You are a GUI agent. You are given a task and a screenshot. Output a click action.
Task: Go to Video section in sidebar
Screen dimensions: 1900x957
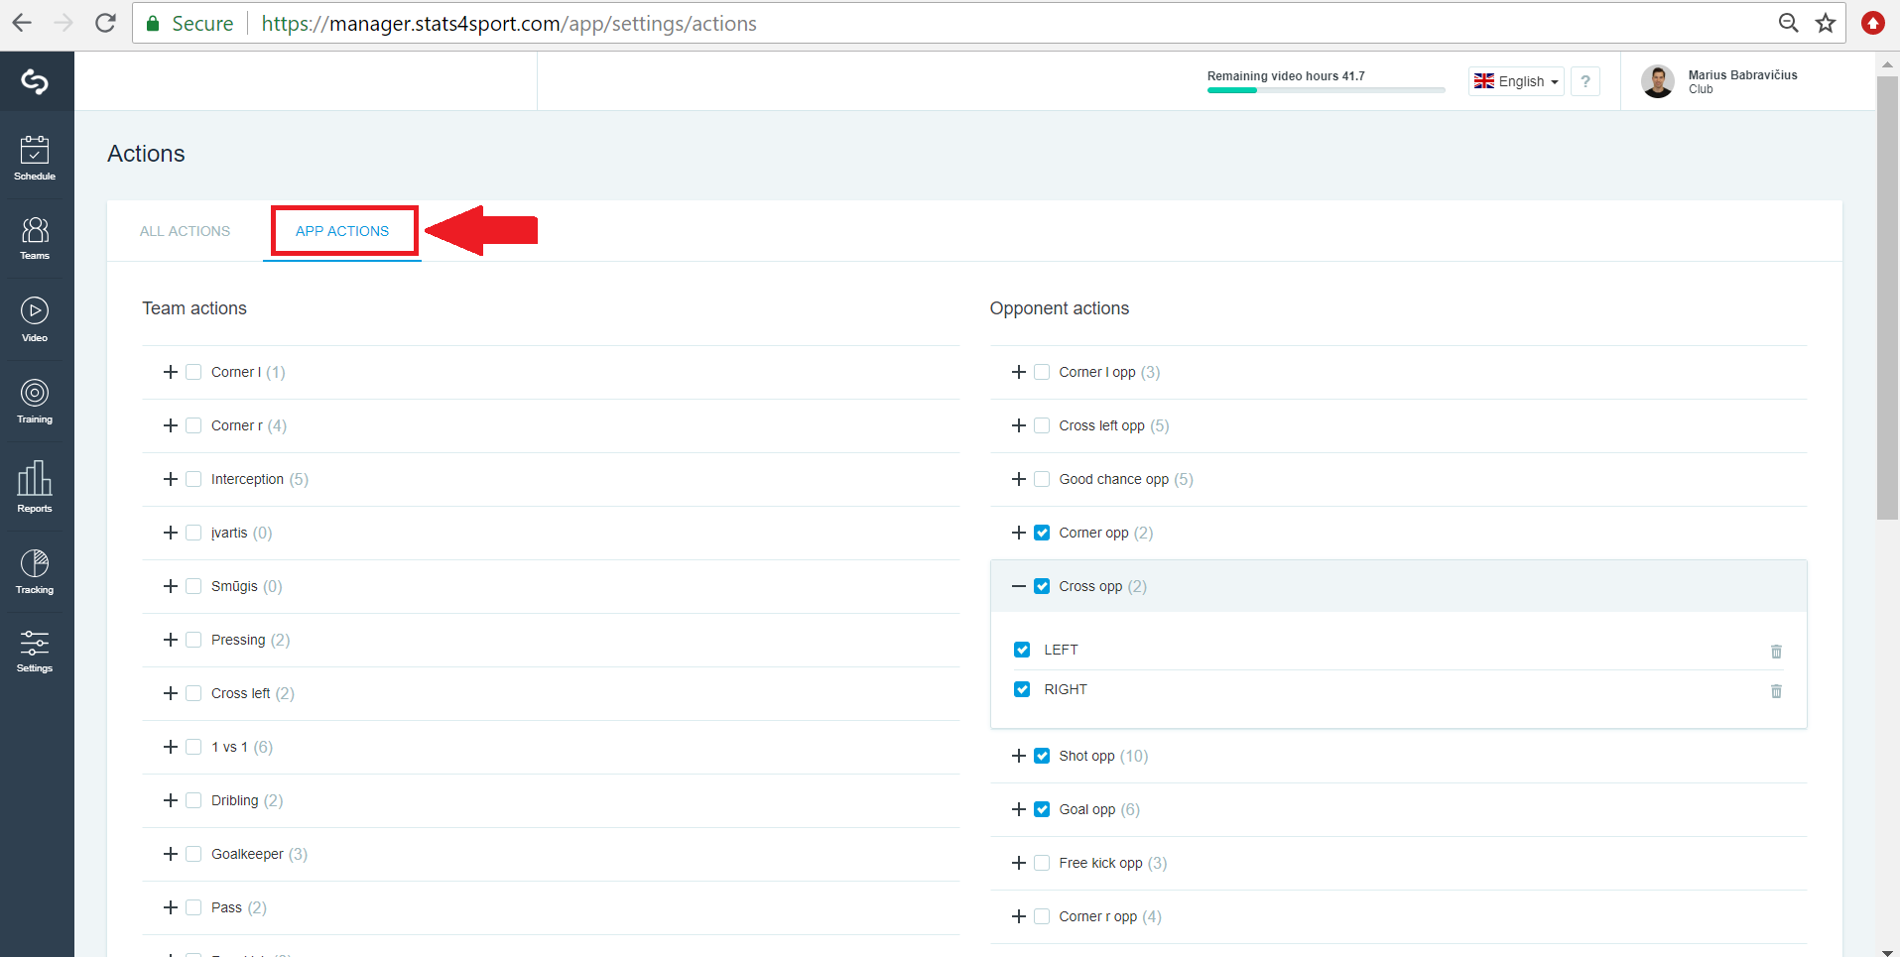tap(35, 319)
